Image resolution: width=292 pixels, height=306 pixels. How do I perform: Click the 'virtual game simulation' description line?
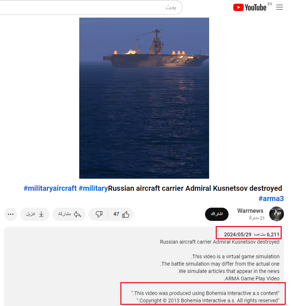coord(235,256)
